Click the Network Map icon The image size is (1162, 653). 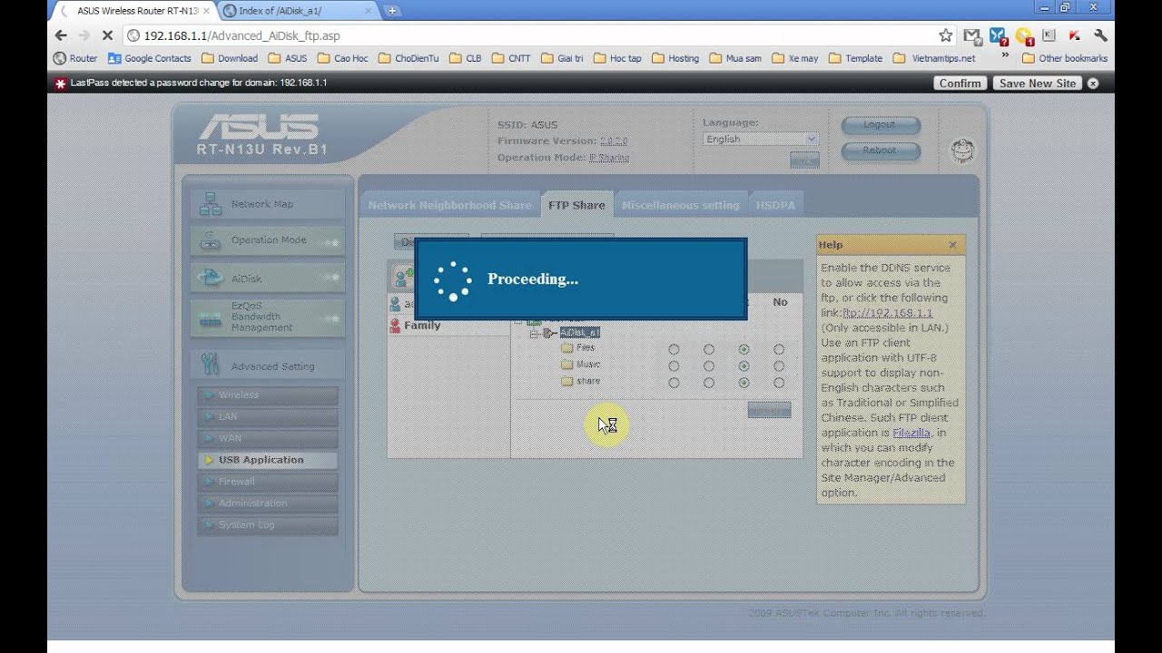pyautogui.click(x=211, y=204)
